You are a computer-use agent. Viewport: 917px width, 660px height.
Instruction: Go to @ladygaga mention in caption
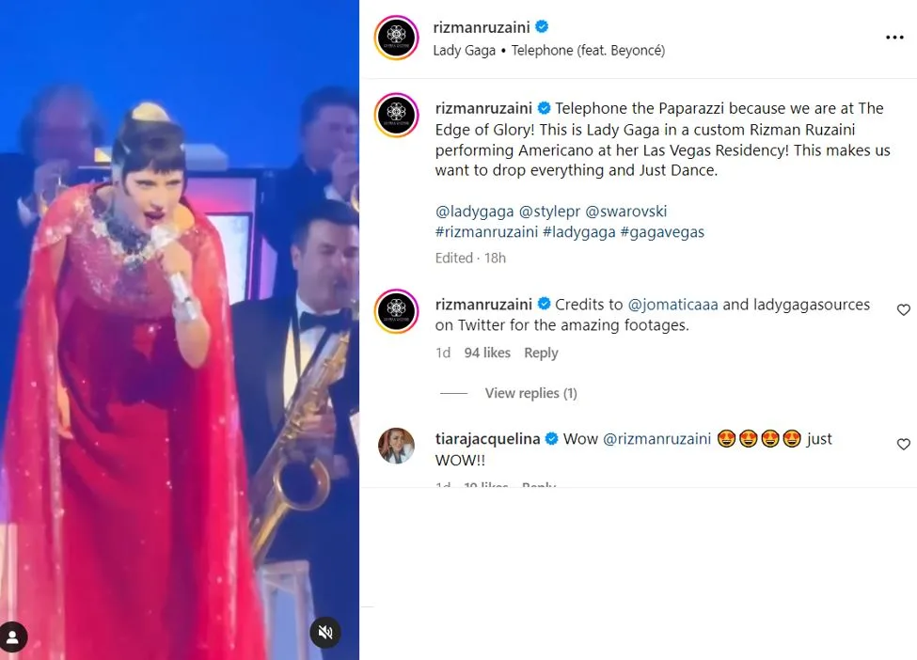(473, 212)
